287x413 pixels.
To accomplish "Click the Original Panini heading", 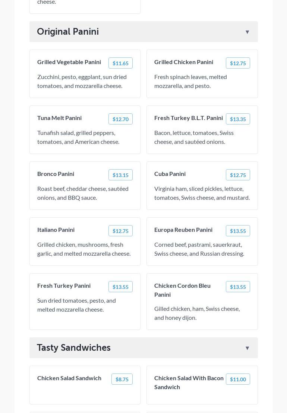I will pyautogui.click(x=68, y=32).
